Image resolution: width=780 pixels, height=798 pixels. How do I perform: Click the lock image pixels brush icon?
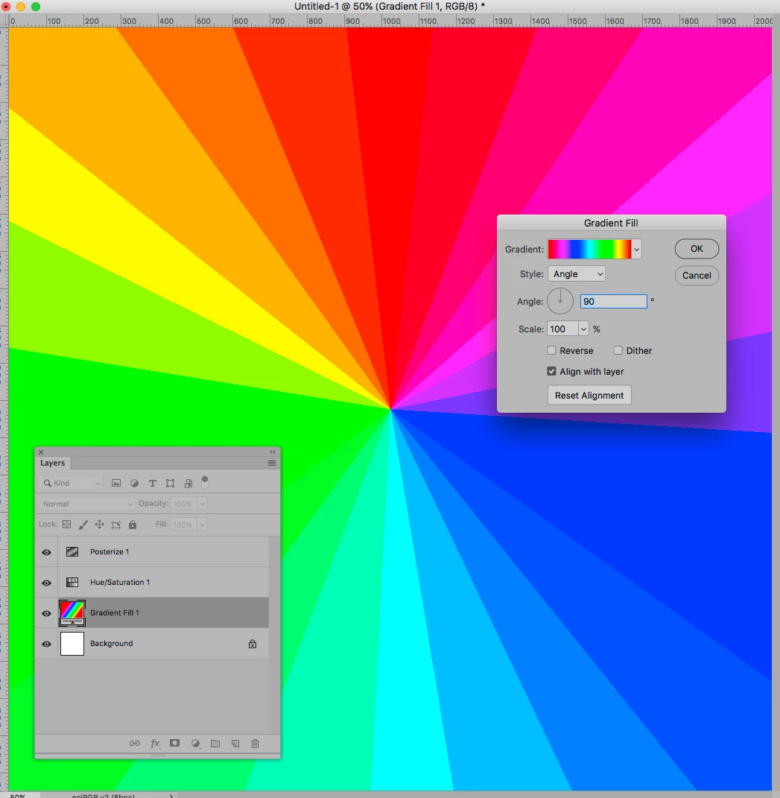pyautogui.click(x=83, y=525)
